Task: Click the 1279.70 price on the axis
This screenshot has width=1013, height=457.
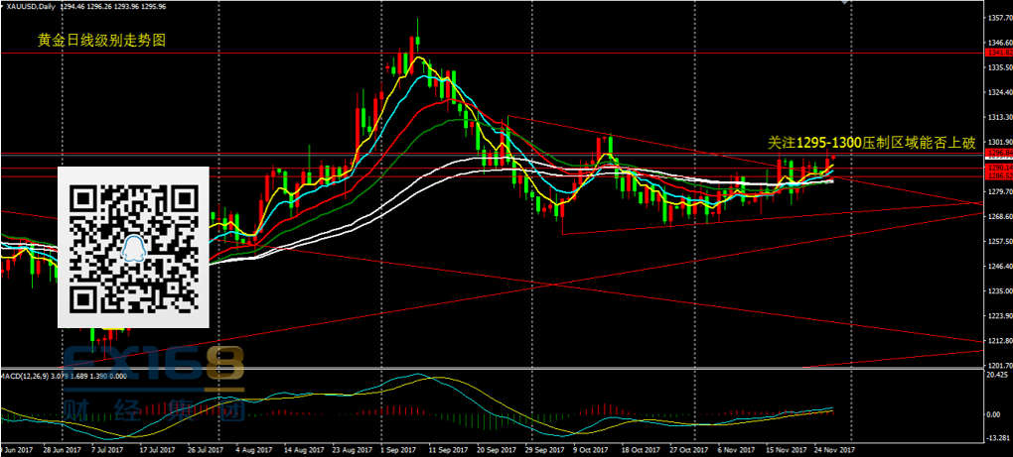Action: (997, 191)
